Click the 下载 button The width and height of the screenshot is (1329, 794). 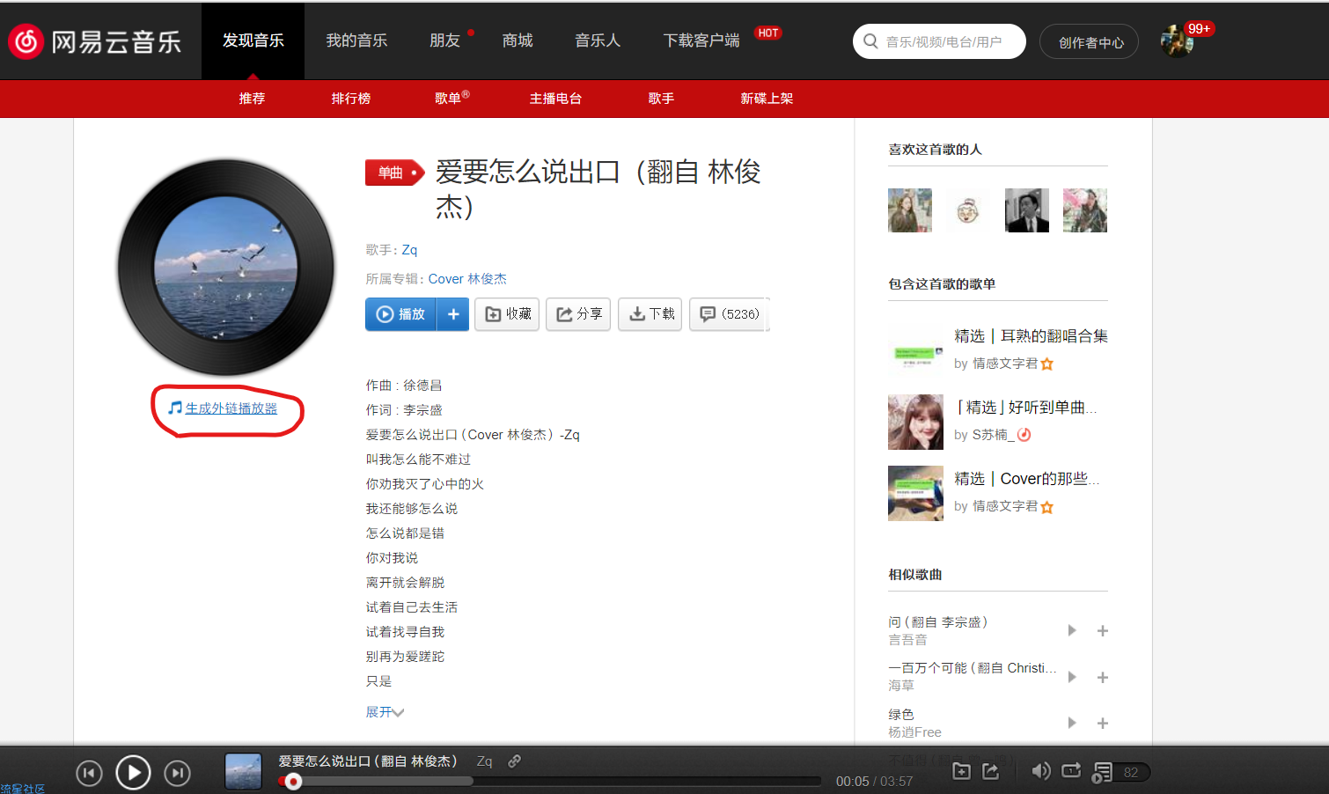coord(650,314)
